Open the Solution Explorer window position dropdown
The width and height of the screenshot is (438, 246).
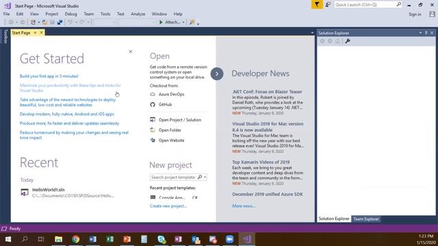tap(420, 33)
